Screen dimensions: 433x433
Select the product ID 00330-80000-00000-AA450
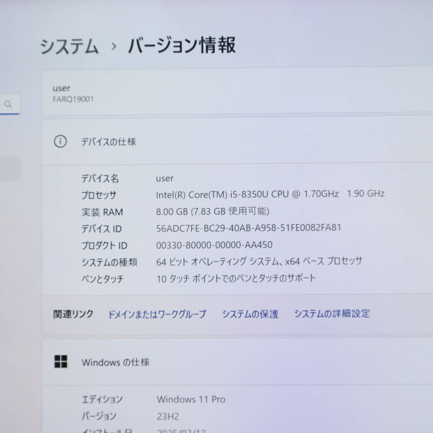click(x=214, y=245)
